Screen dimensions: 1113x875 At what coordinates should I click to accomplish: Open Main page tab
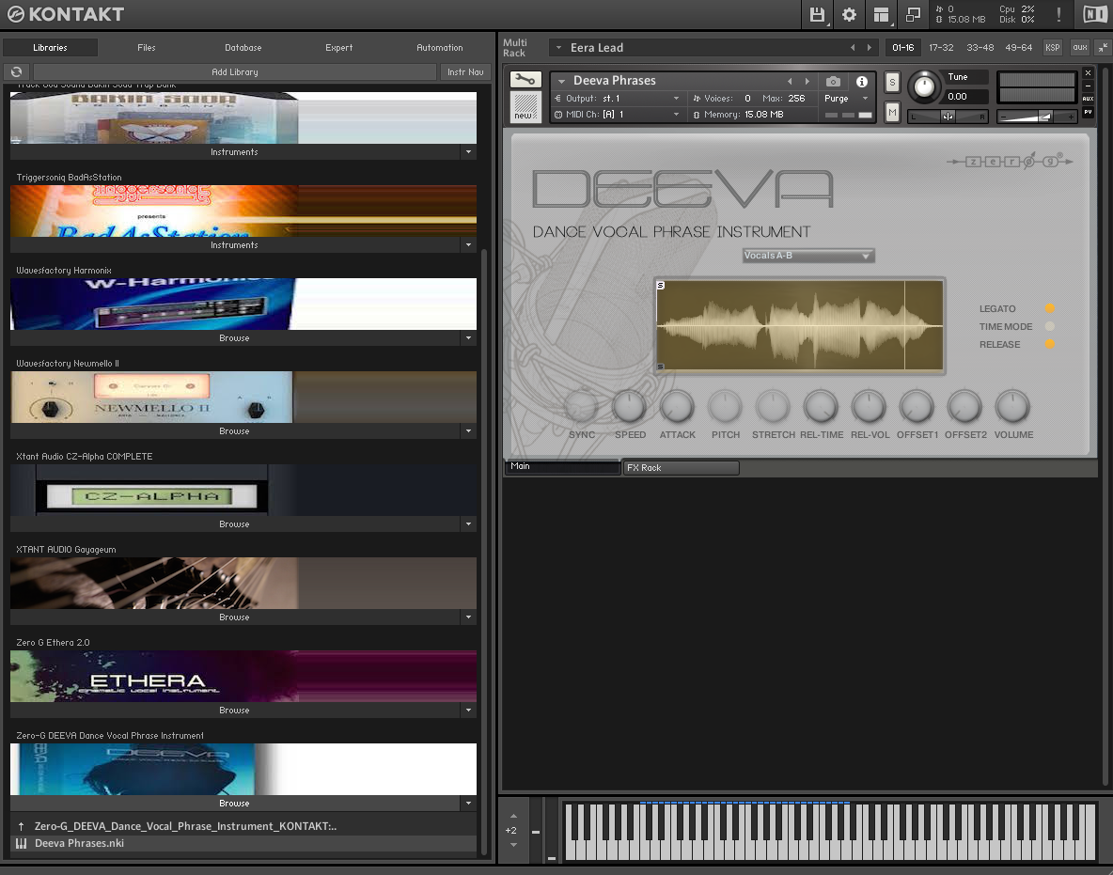click(x=562, y=466)
